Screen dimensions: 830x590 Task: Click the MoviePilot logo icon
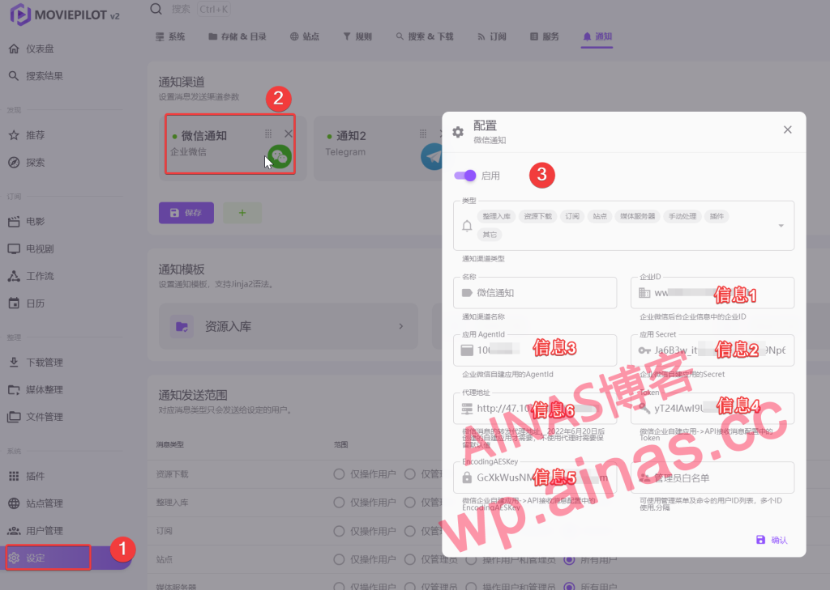pos(20,15)
